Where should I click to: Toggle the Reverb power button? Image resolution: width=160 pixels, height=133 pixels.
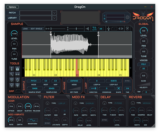pos(133,103)
